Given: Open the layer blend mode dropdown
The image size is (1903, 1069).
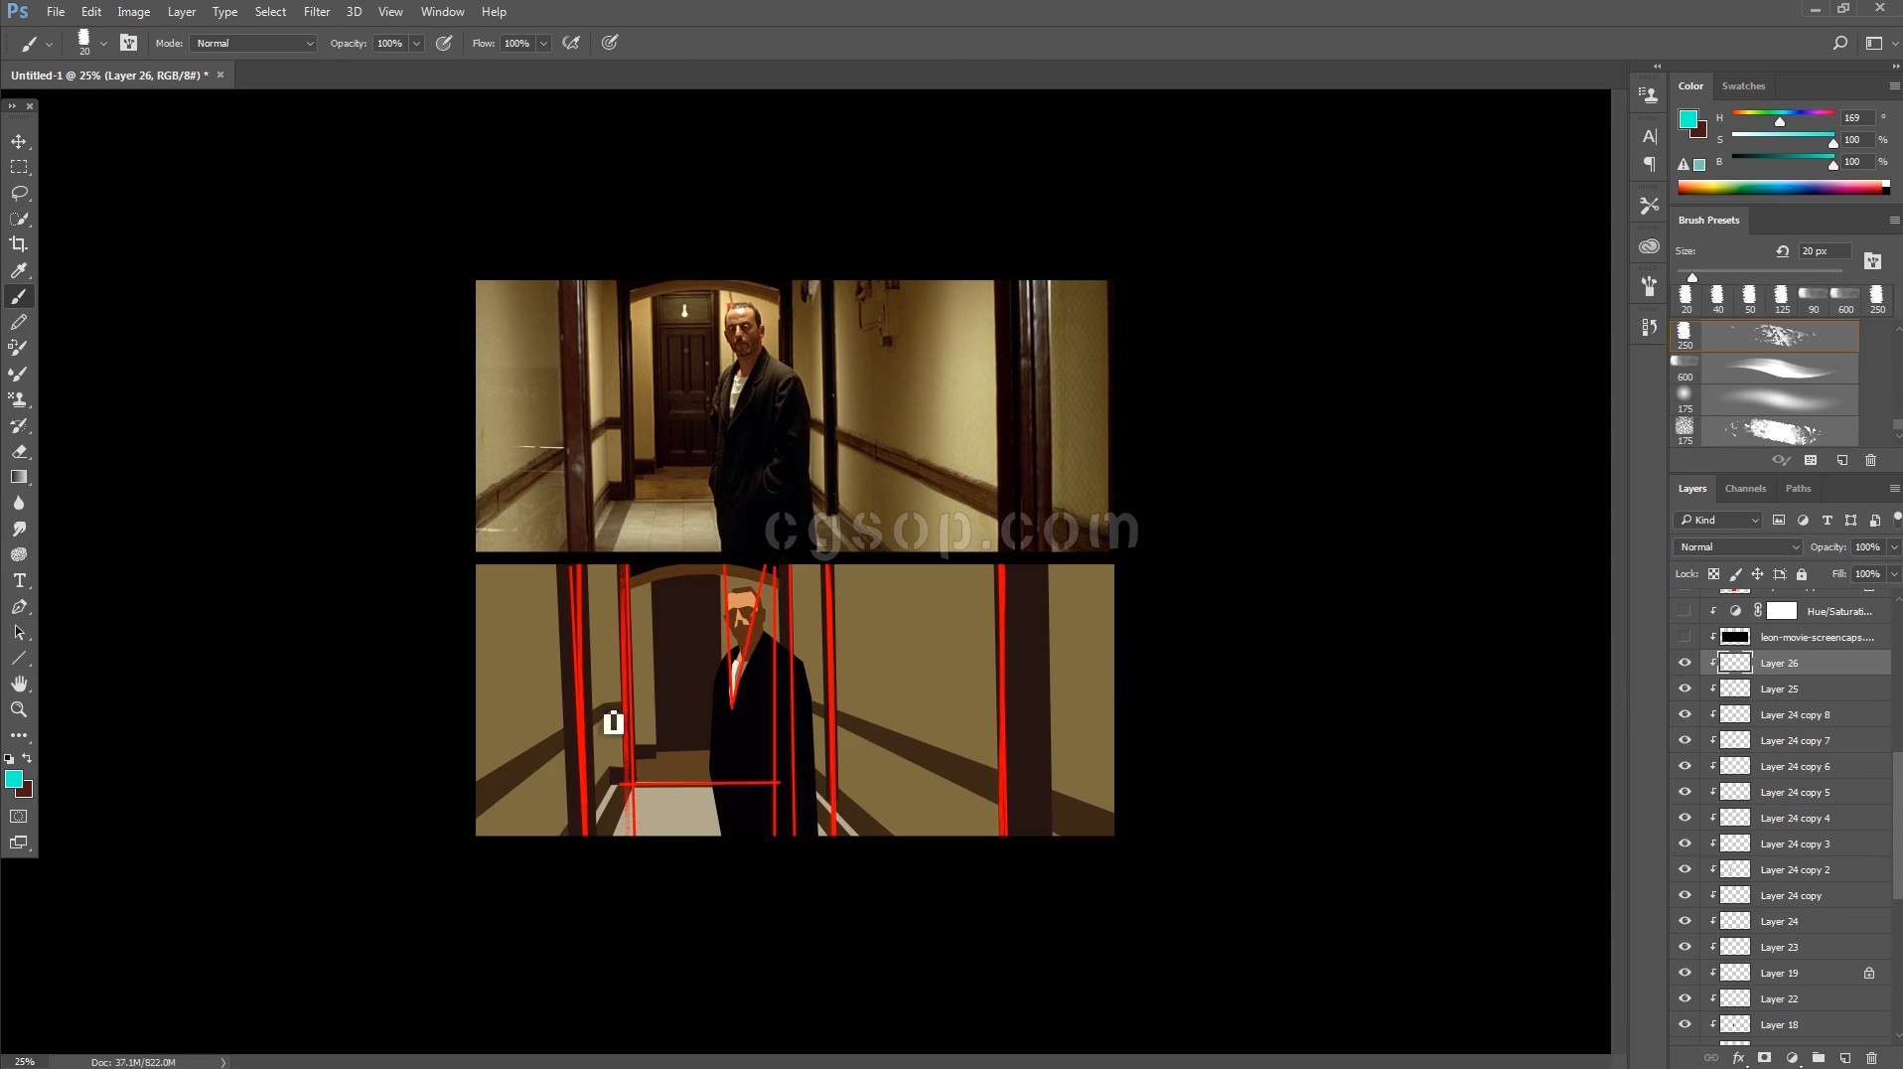Looking at the screenshot, I should [1738, 546].
